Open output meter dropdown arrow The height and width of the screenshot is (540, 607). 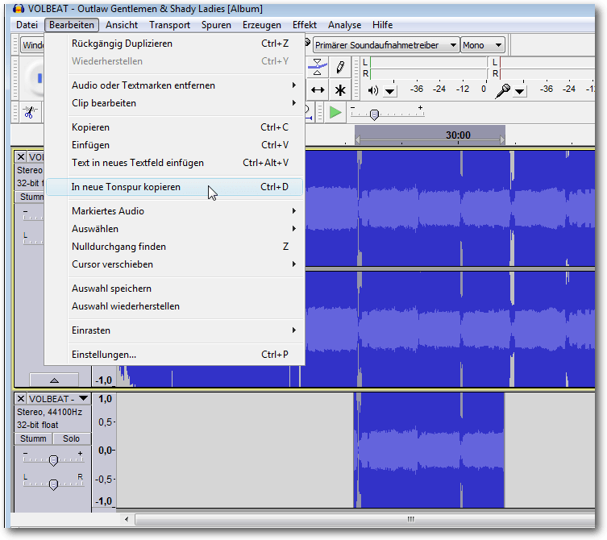coord(390,92)
